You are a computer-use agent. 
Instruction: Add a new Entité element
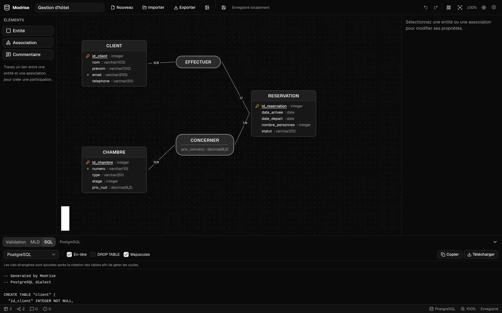pos(28,31)
